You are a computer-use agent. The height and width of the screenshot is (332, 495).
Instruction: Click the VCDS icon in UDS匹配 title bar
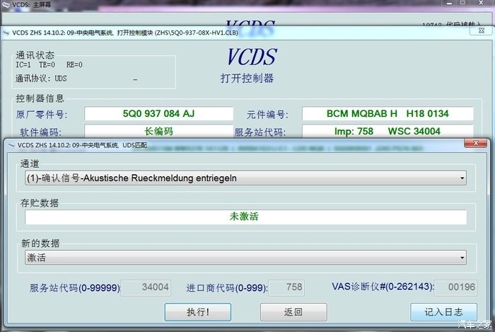pos(11,145)
